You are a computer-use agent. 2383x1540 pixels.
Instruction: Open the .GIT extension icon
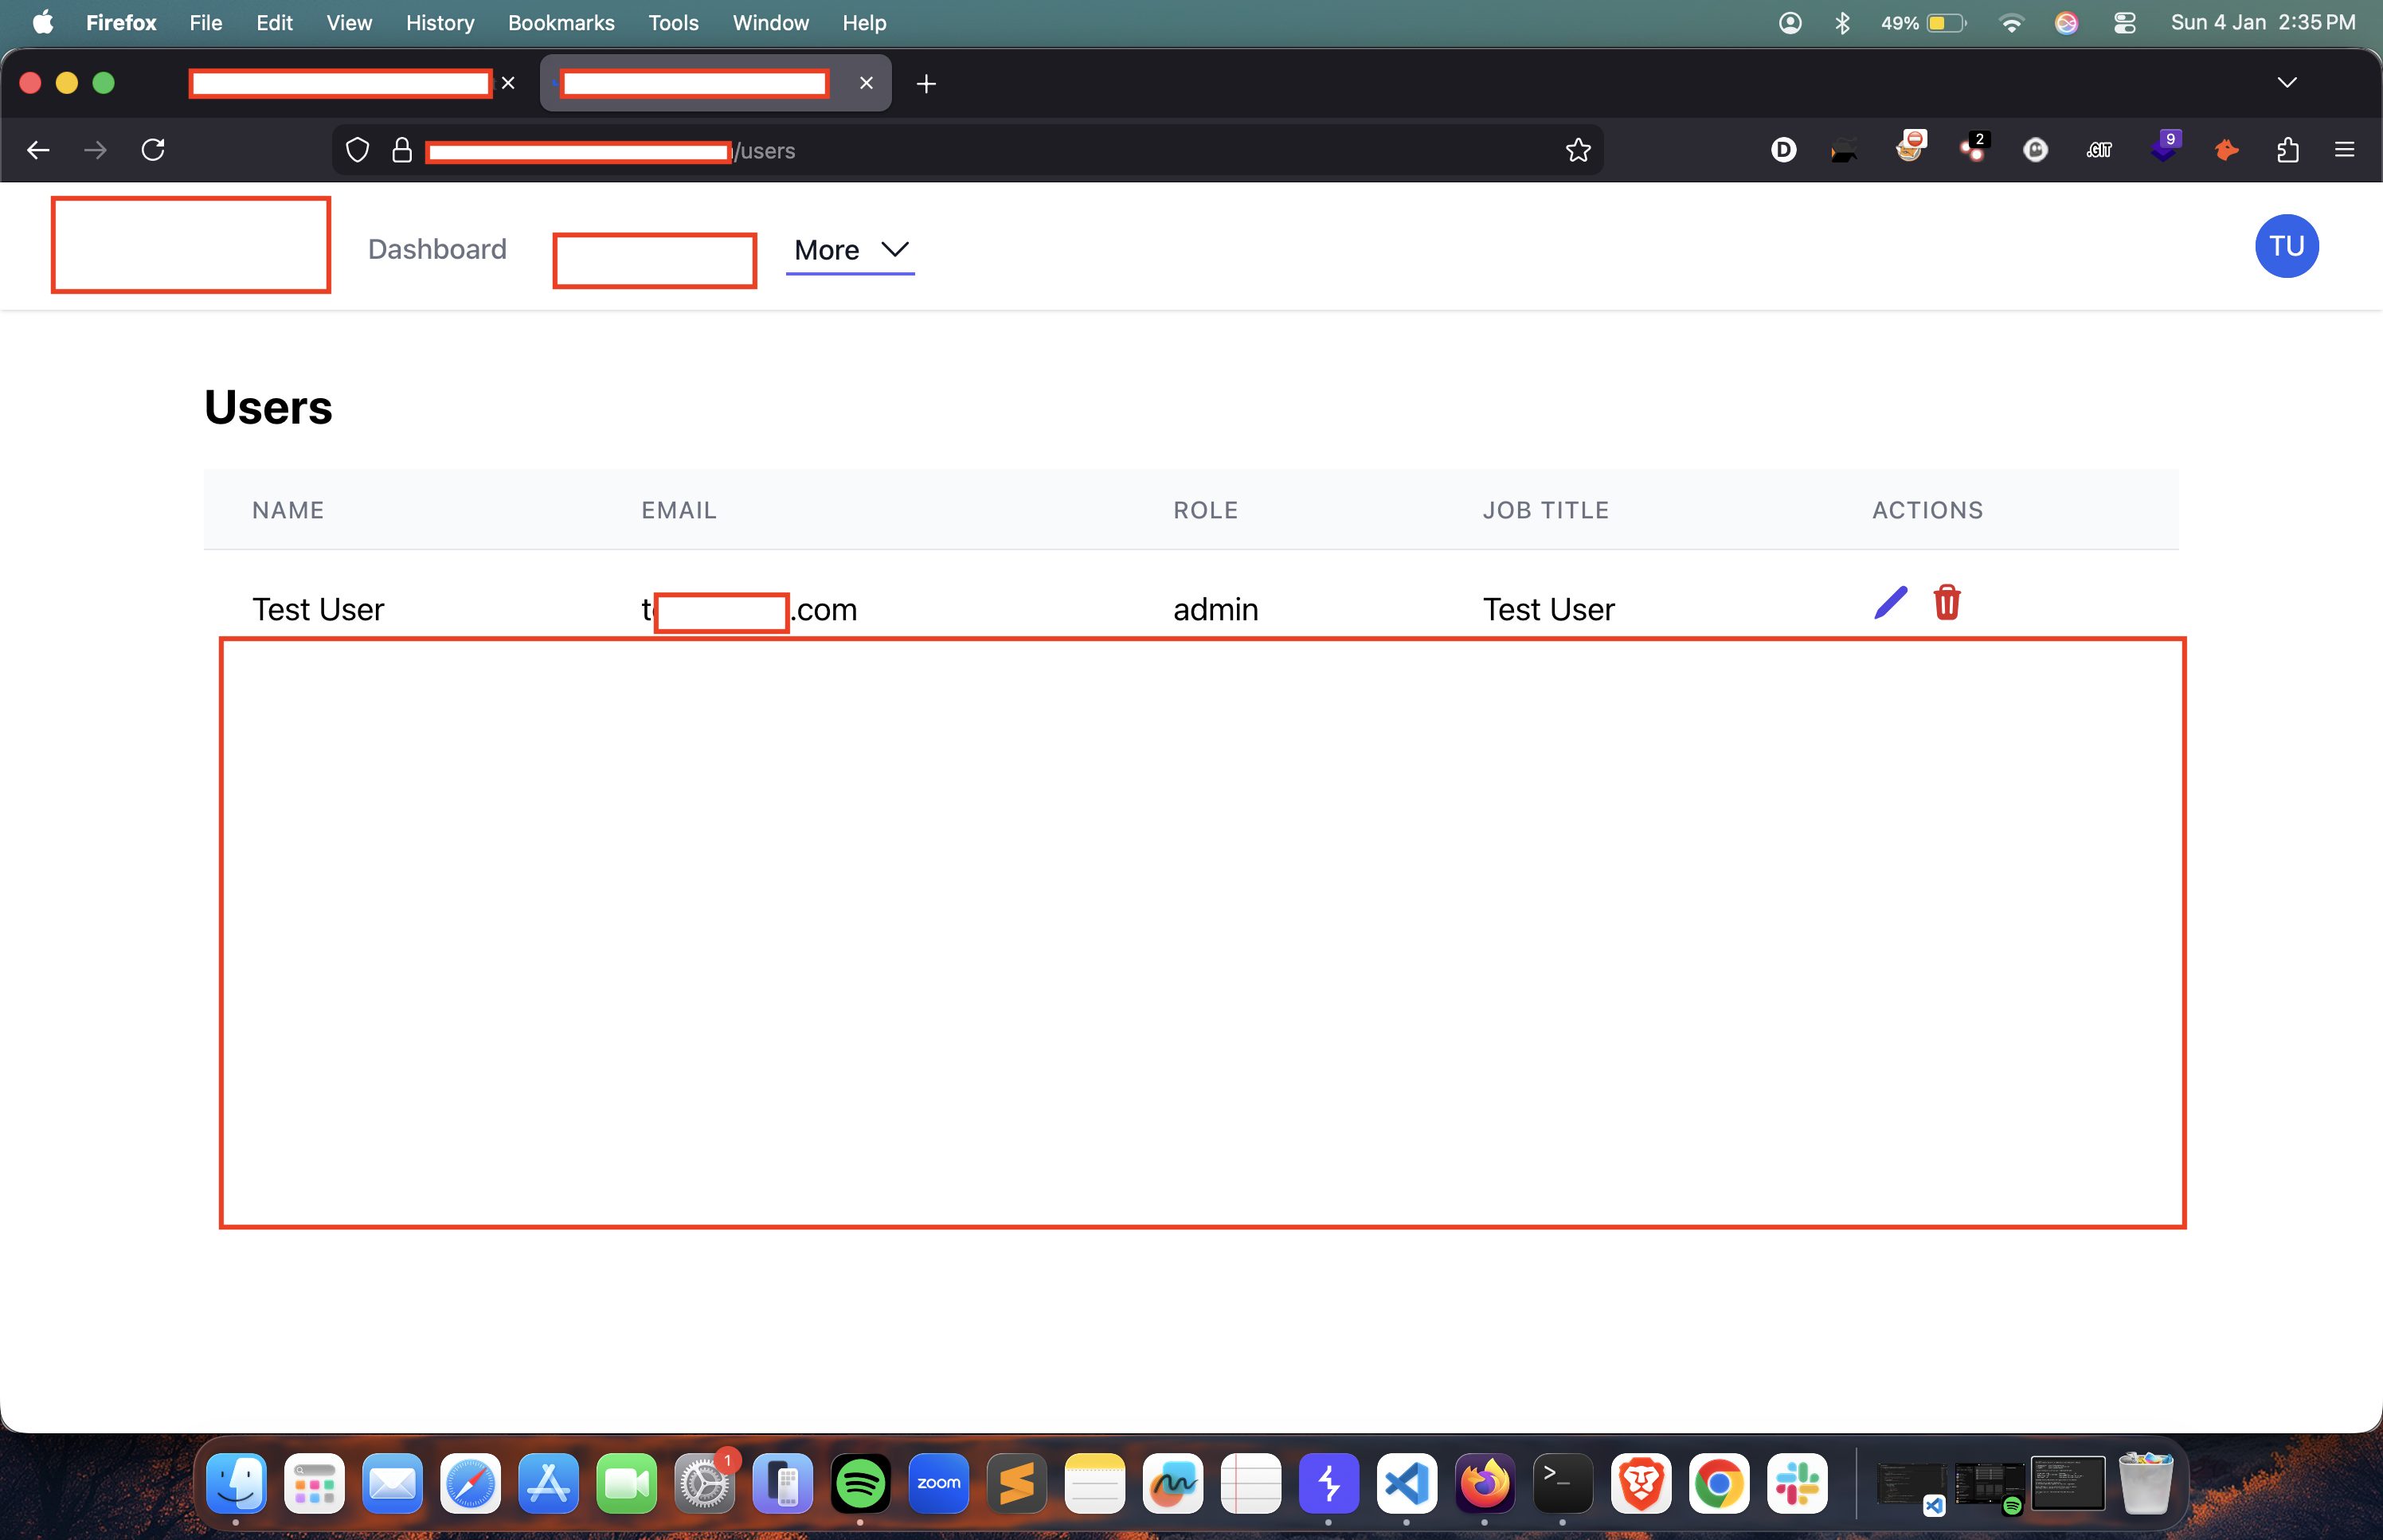tap(2098, 150)
